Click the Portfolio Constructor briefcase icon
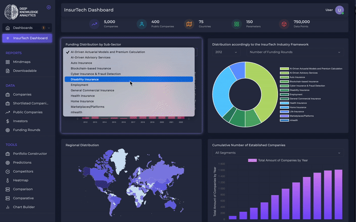Viewport: 356px width, 222px height. coord(8,154)
